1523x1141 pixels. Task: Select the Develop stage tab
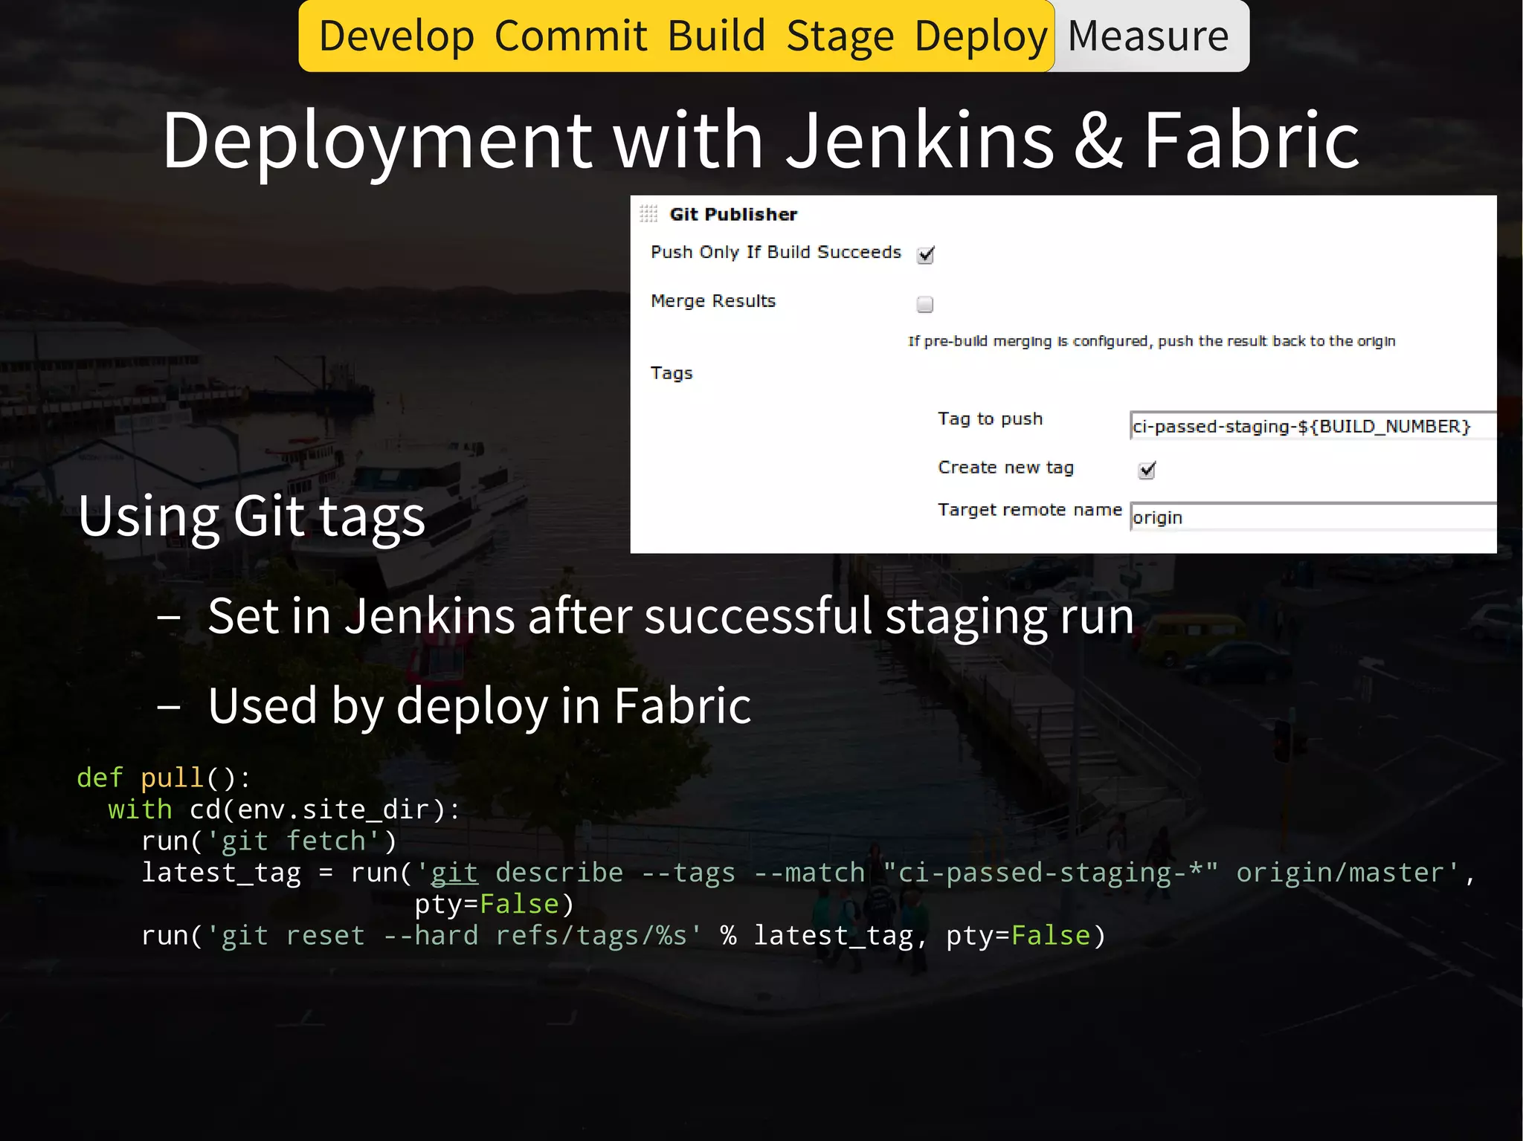pyautogui.click(x=396, y=36)
